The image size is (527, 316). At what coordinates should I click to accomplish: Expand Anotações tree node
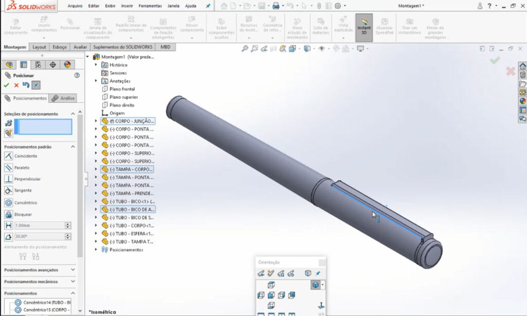coord(96,81)
